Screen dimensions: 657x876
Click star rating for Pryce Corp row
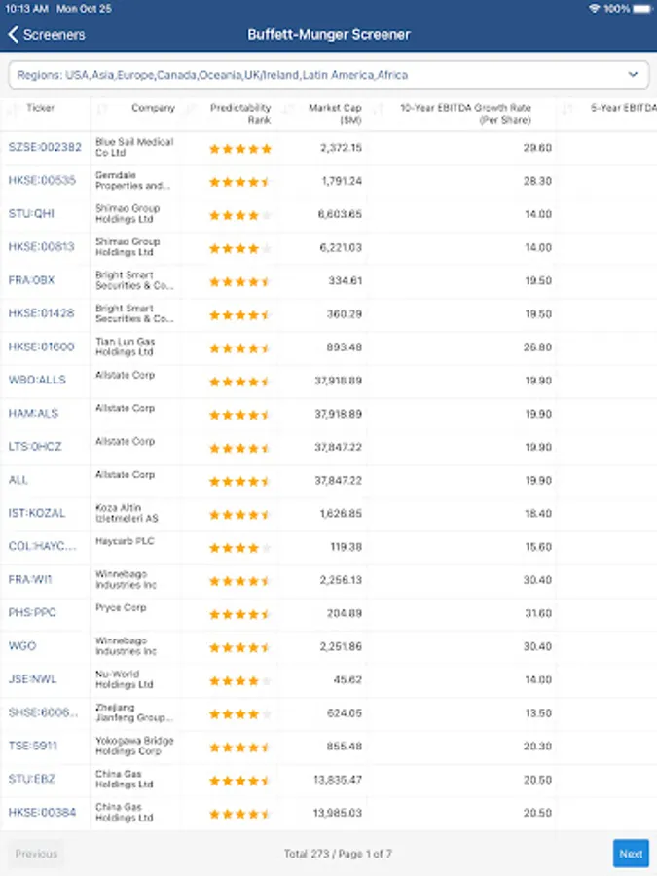coord(240,614)
